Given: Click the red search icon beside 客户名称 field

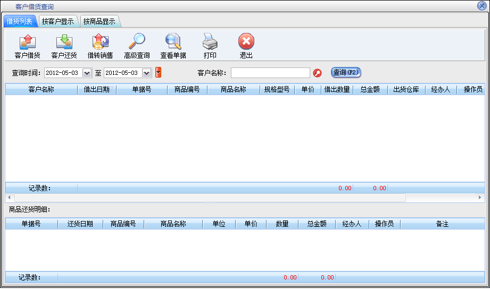Looking at the screenshot, I should click(x=318, y=73).
